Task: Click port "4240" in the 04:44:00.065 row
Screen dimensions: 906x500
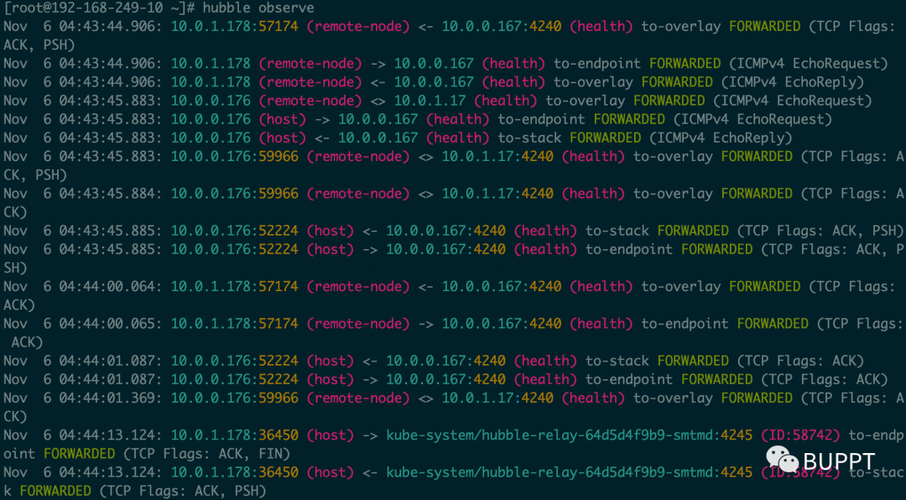Action: (x=545, y=324)
